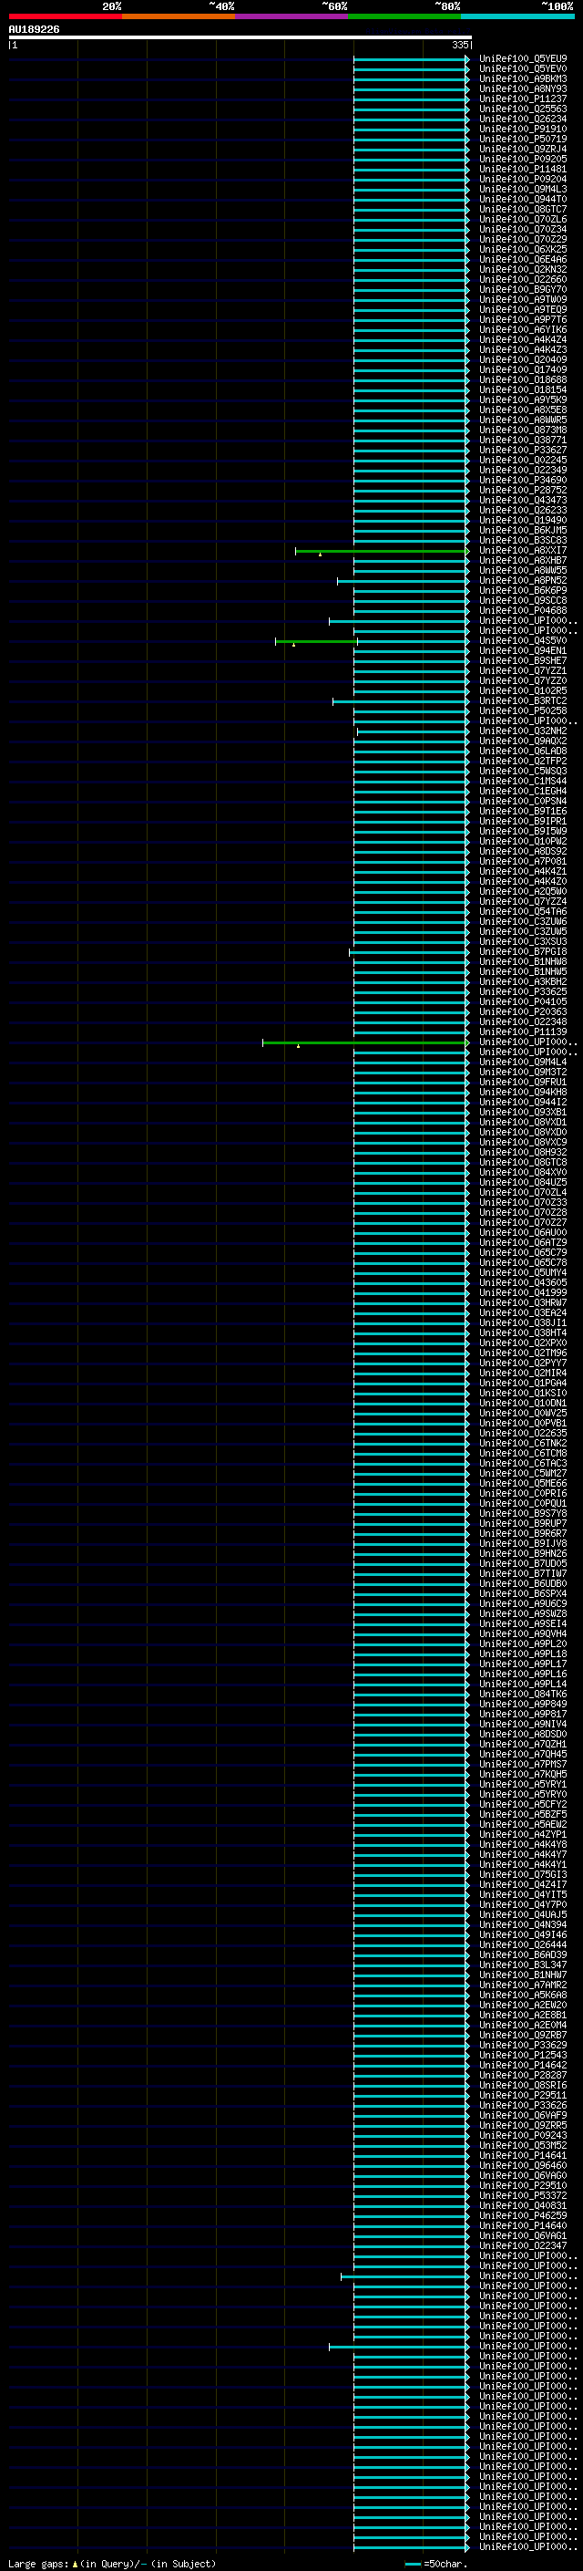Select hit label UniRef100_P50719

pyautogui.click(x=523, y=139)
